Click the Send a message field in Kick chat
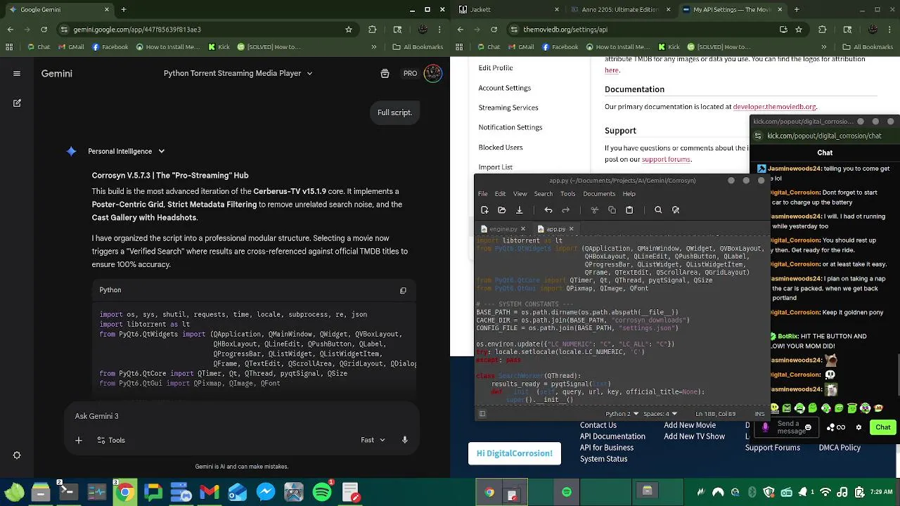Image resolution: width=900 pixels, height=506 pixels. click(x=788, y=427)
